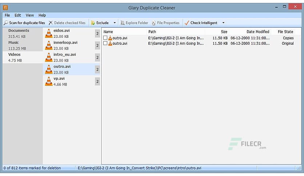
Task: Open the Edit menu
Action: click(x=18, y=15)
